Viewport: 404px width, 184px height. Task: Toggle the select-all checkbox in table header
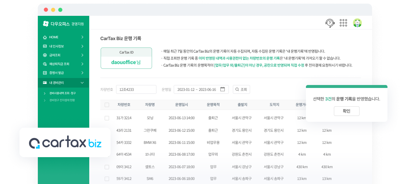(x=107, y=105)
